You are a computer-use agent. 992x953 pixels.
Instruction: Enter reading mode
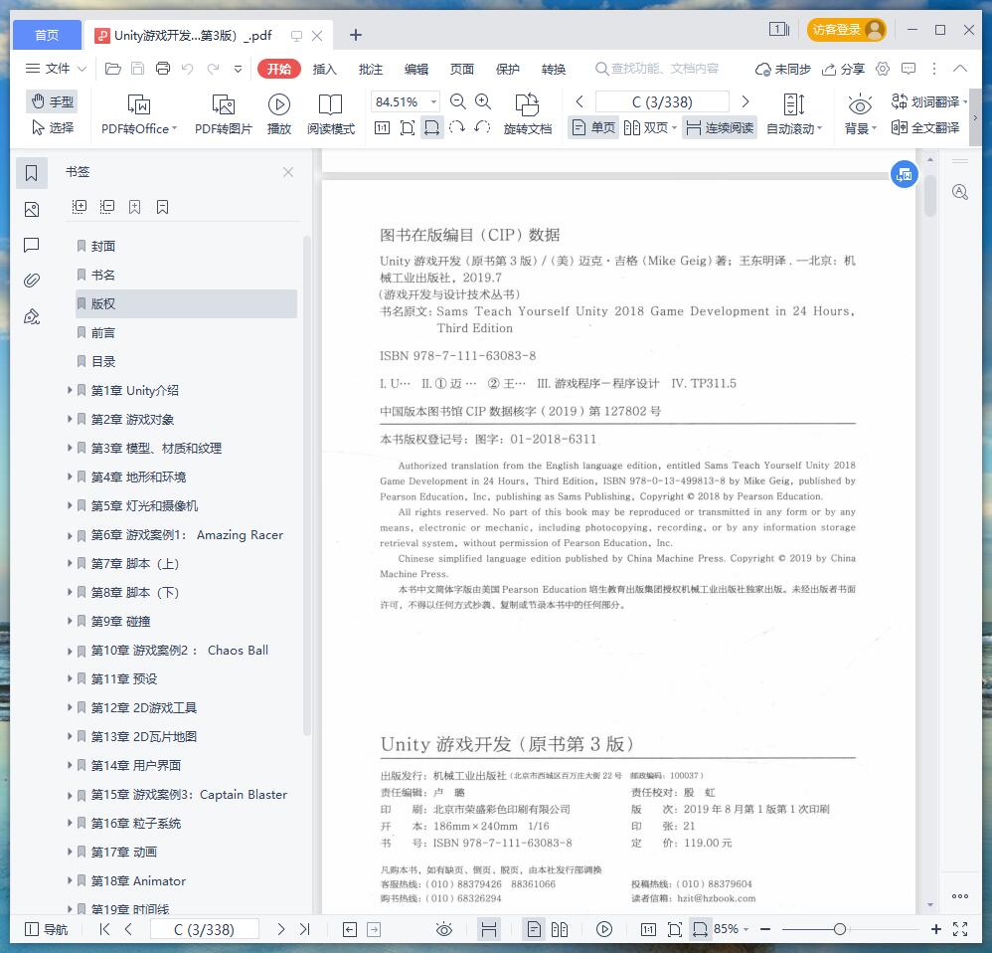point(330,114)
